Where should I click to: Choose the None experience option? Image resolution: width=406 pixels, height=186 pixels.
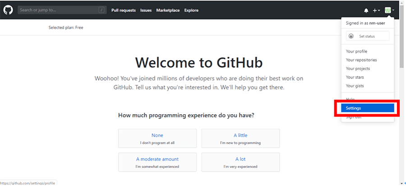pos(157,138)
